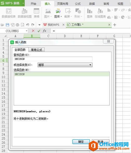Add a new document tab

point(114,25)
